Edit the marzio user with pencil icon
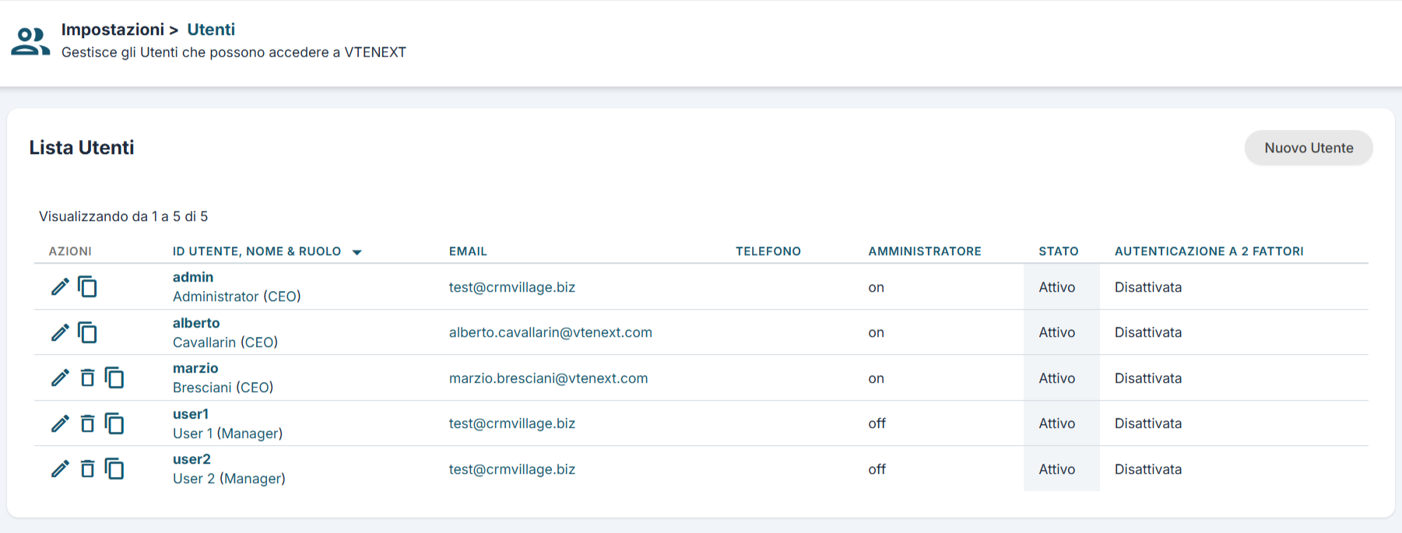Viewport: 1402px width, 533px height. coord(60,378)
